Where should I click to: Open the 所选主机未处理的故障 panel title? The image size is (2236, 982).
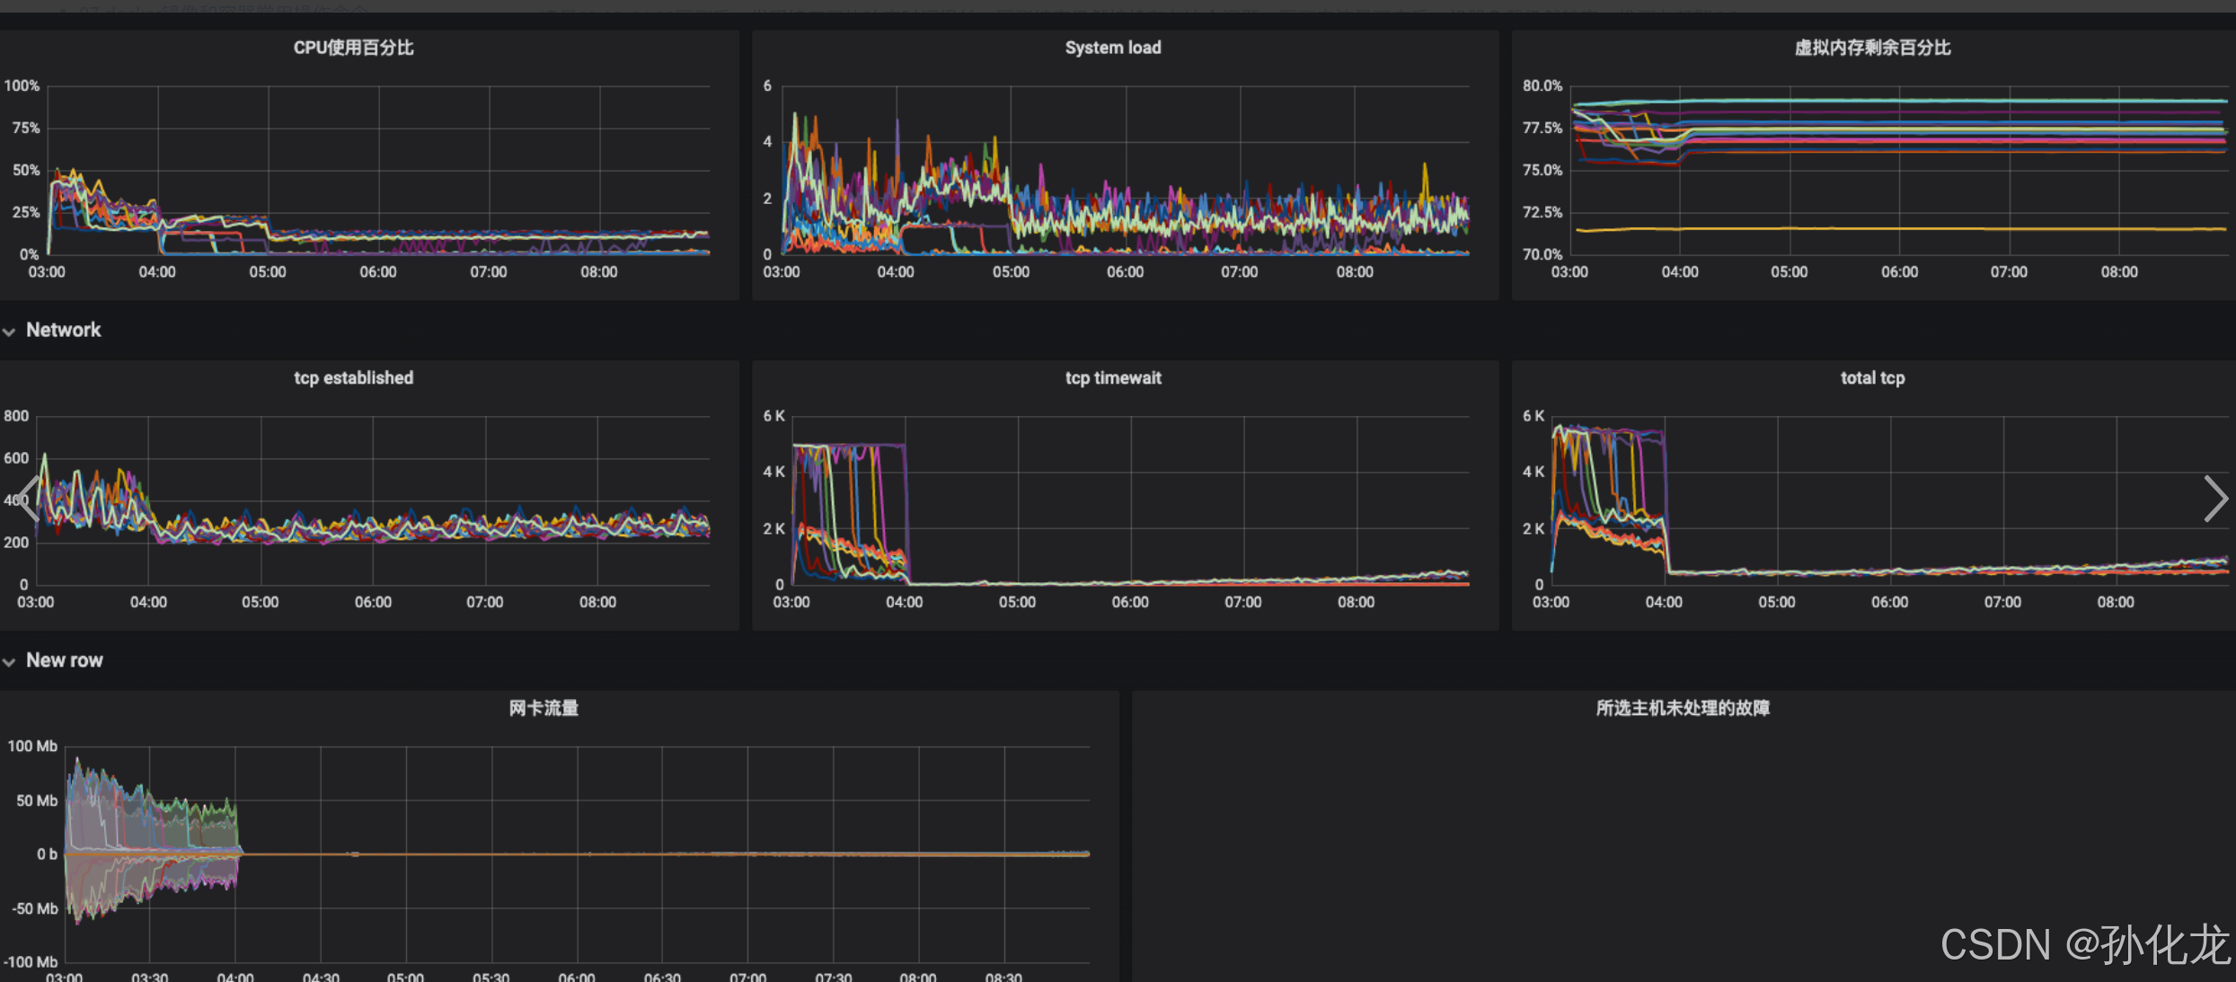(1683, 708)
